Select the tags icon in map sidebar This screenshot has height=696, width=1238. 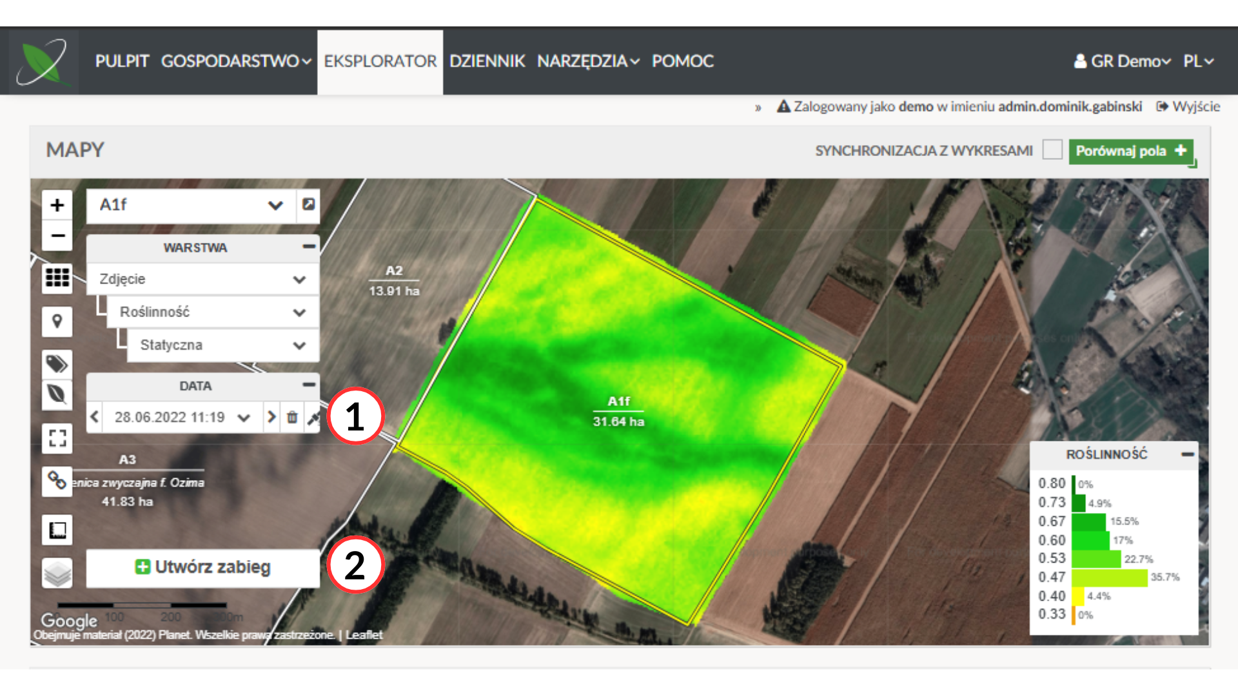pos(57,364)
